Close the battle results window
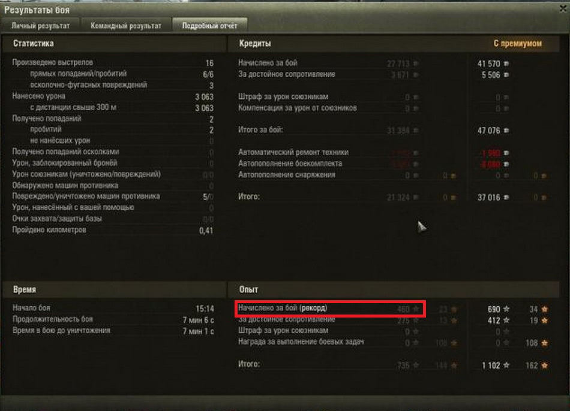 tap(563, 9)
